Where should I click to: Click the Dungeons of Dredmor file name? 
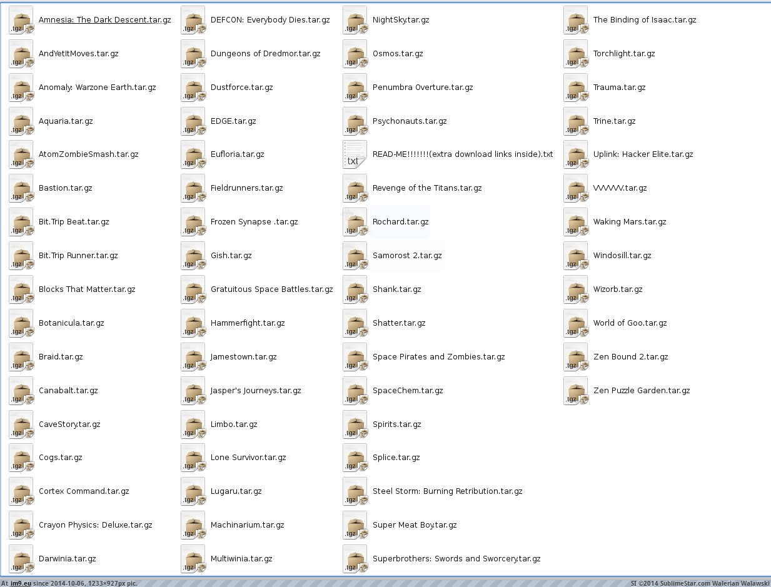coord(265,54)
